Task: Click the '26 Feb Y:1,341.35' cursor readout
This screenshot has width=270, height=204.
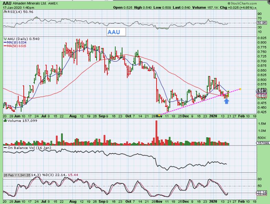Action: coord(17,175)
